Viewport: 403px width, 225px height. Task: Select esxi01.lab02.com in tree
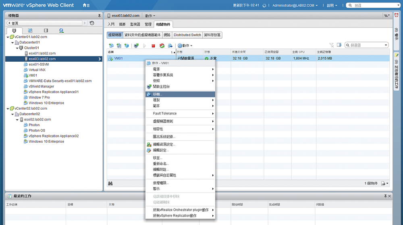point(42,54)
